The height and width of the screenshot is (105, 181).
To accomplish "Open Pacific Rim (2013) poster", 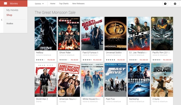I will [x=162, y=34].
